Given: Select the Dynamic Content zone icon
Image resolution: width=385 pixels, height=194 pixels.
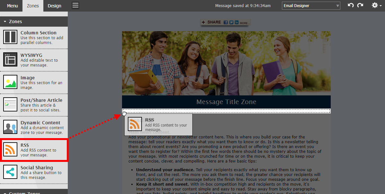Looking at the screenshot, I should click(x=10, y=127).
